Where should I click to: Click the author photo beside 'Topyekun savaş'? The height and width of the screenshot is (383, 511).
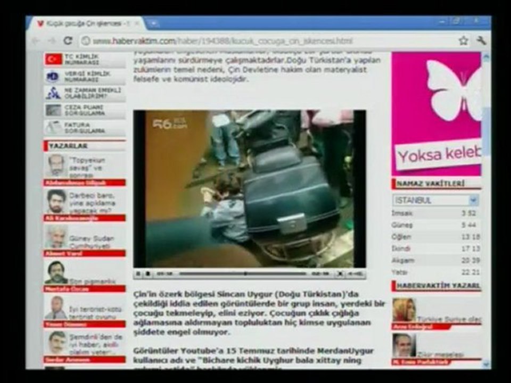(56, 166)
